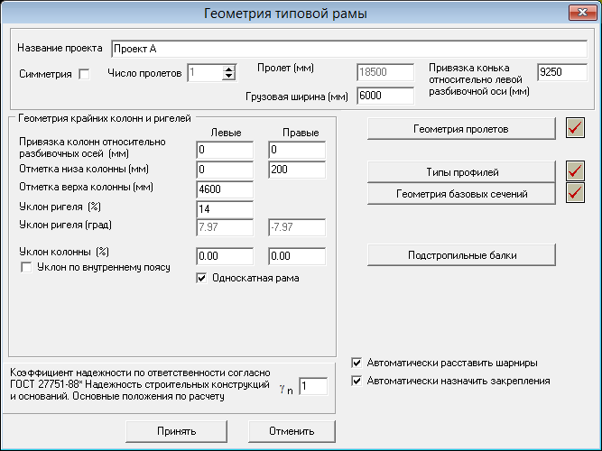
Task: Open Геометрия базовых сечений dialog
Action: [x=461, y=193]
